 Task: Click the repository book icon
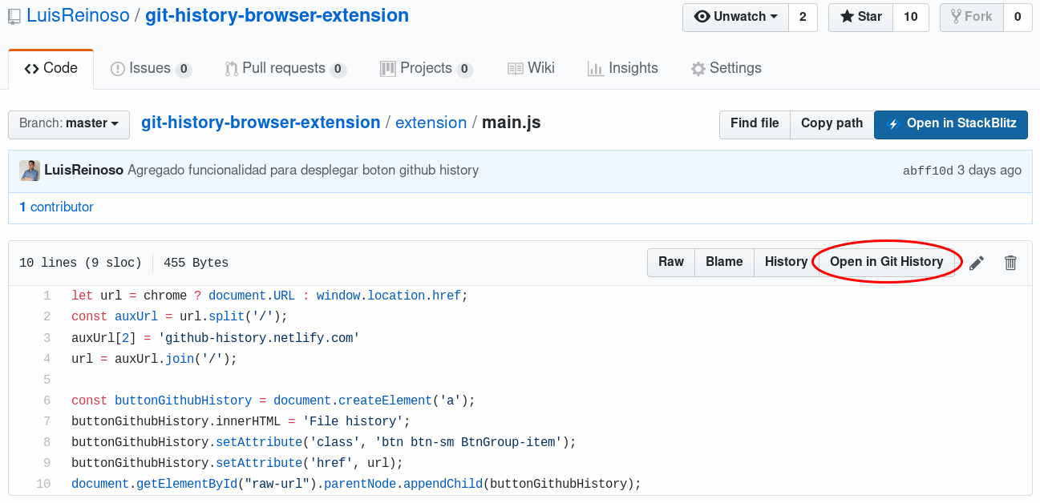tap(14, 16)
